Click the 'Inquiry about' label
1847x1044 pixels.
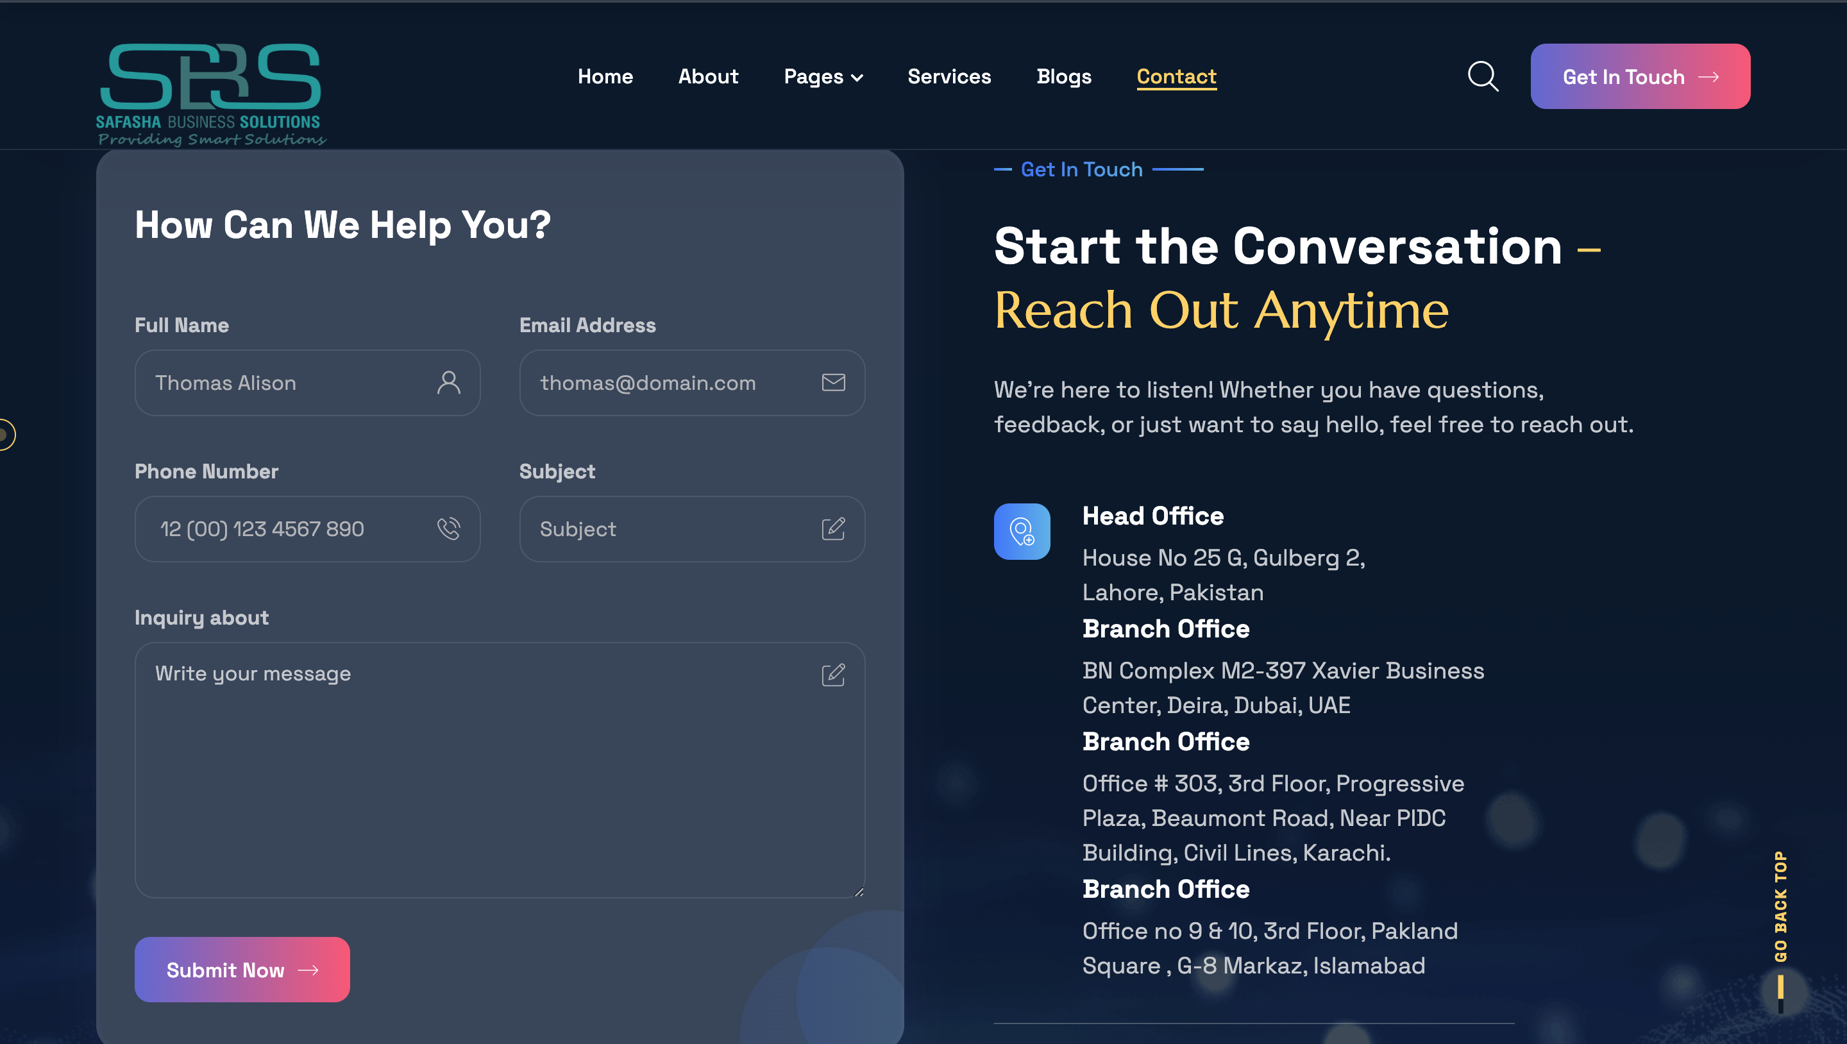pyautogui.click(x=201, y=618)
